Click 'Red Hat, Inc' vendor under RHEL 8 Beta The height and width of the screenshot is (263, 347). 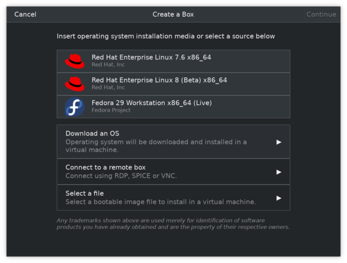(x=108, y=87)
